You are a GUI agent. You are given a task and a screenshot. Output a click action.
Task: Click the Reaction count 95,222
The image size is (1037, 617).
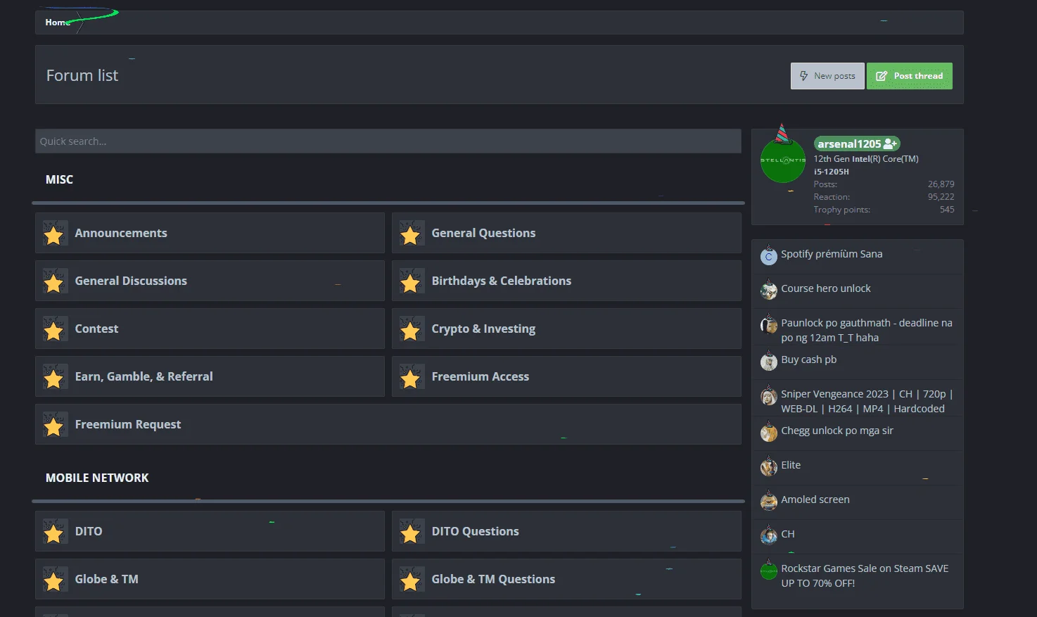point(941,197)
